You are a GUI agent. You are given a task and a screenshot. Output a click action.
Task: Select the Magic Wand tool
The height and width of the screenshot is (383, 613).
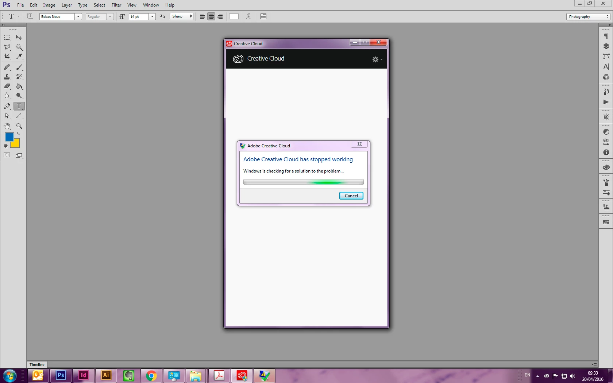19,47
